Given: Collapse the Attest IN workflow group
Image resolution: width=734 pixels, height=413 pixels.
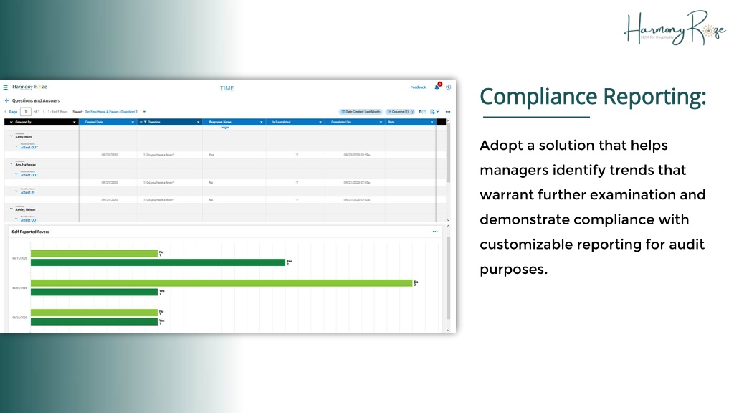Looking at the screenshot, I should click(x=16, y=191).
